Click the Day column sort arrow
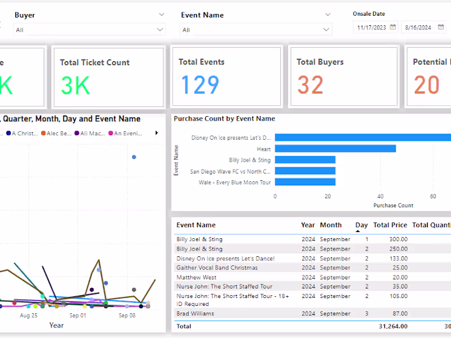Screen dimensions: 451x338 pyautogui.click(x=358, y=230)
